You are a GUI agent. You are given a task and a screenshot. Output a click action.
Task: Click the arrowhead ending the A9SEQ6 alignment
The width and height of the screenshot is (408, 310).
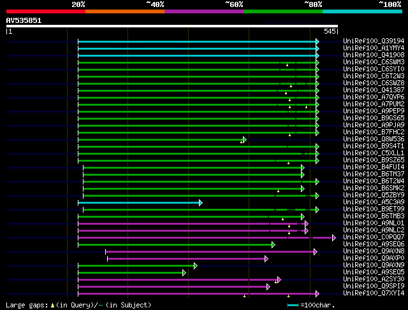click(273, 245)
